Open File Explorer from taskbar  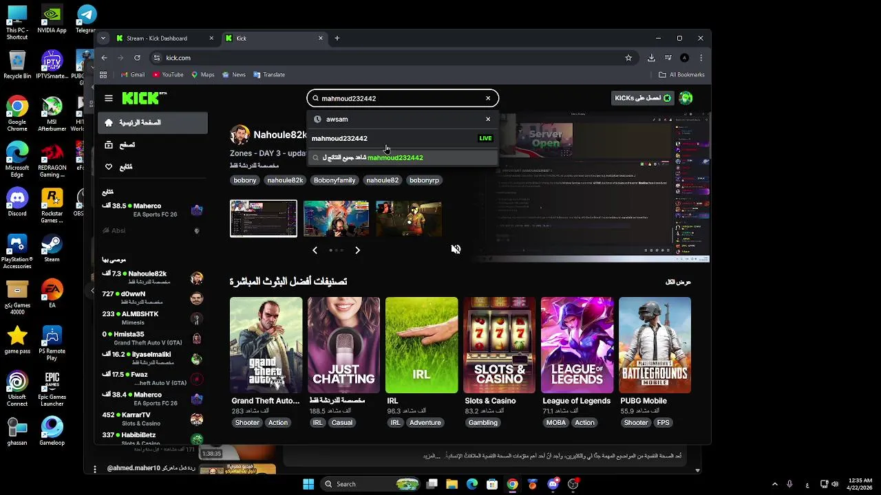pyautogui.click(x=452, y=484)
